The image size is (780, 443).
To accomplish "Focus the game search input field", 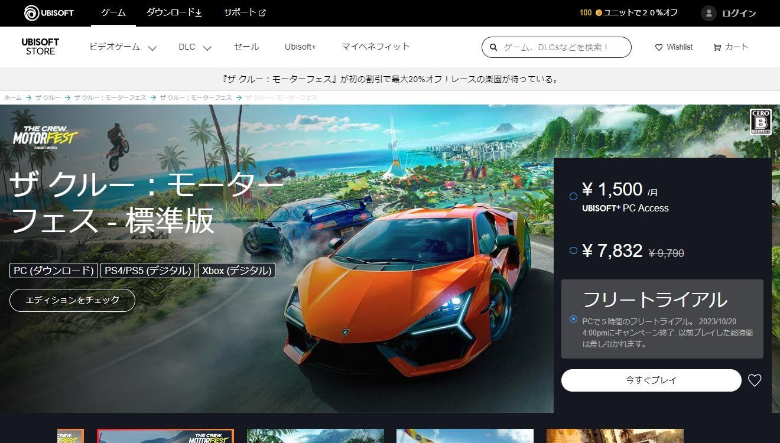I will tap(557, 47).
